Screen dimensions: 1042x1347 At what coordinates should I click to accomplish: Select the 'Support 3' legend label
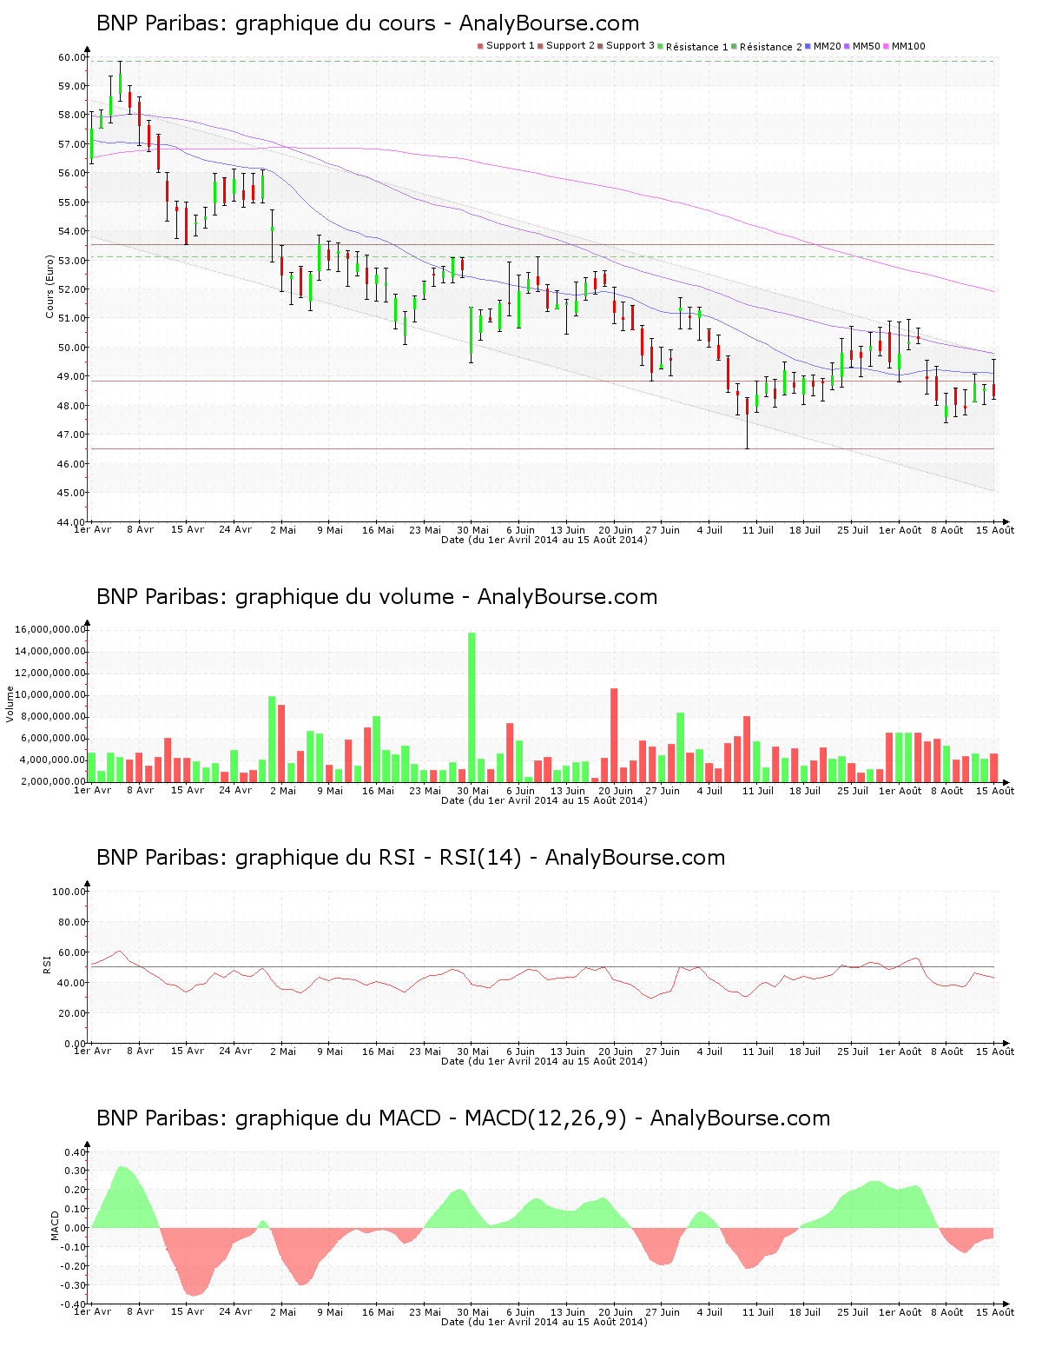[x=630, y=46]
